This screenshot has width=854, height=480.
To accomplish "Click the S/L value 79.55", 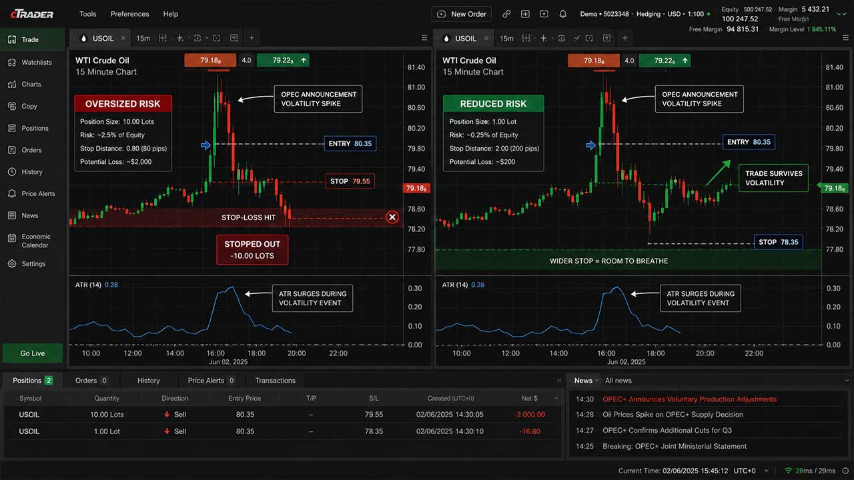I will [374, 415].
